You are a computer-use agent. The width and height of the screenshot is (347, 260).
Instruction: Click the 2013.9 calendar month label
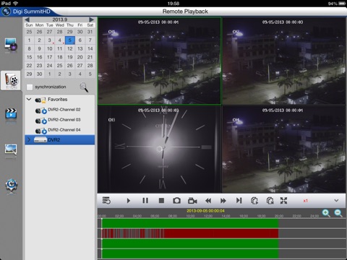(60, 19)
